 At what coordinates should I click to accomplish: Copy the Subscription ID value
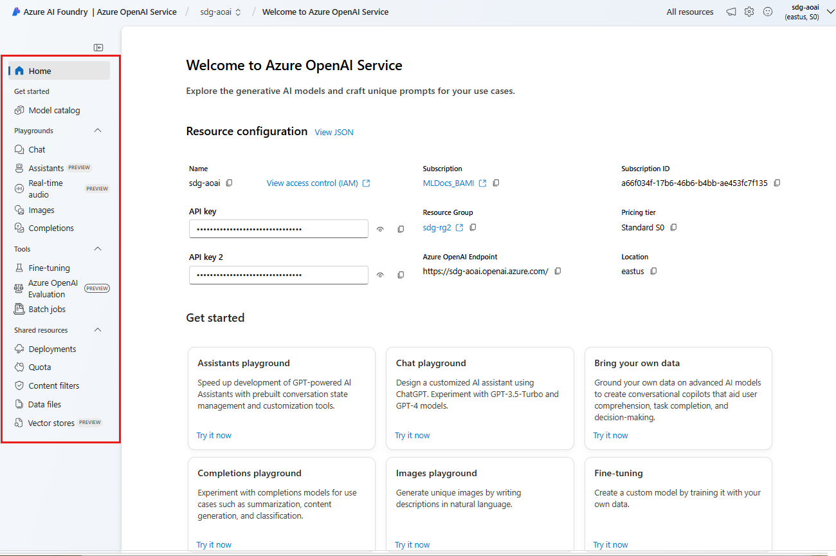click(x=777, y=183)
